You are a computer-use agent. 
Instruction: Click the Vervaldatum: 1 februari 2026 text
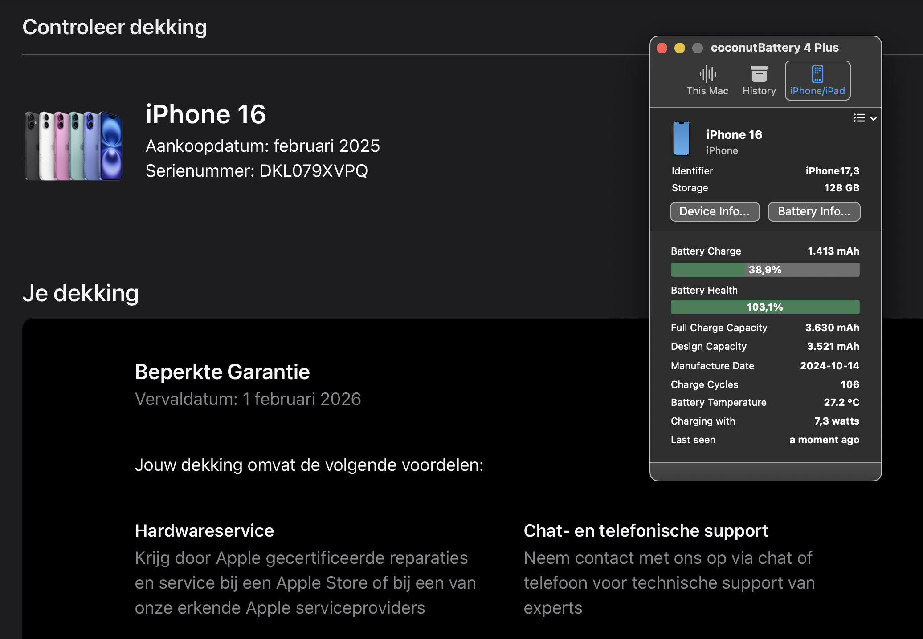coord(248,399)
